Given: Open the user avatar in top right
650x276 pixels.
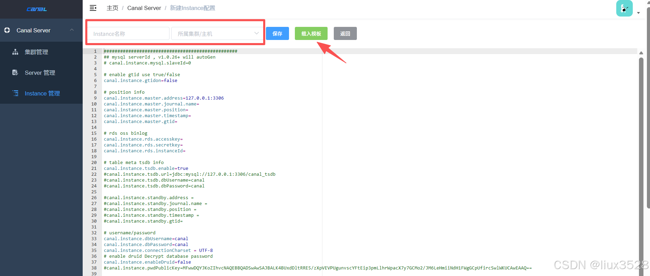Looking at the screenshot, I should point(624,8).
